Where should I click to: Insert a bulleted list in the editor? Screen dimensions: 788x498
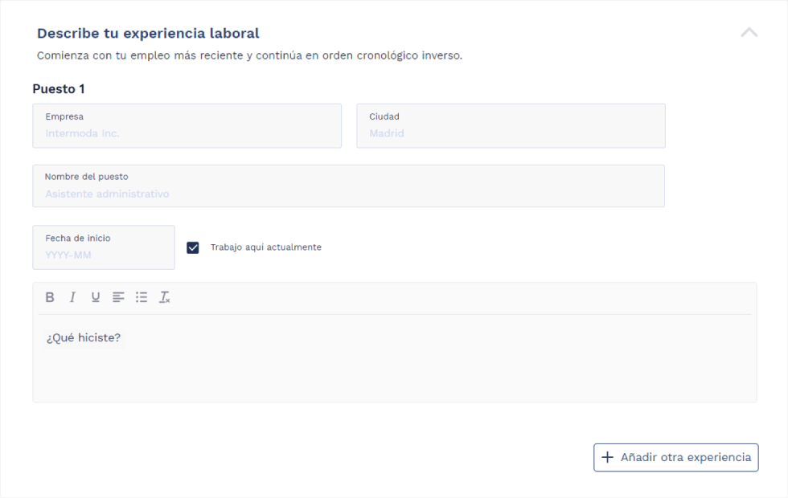coord(142,297)
